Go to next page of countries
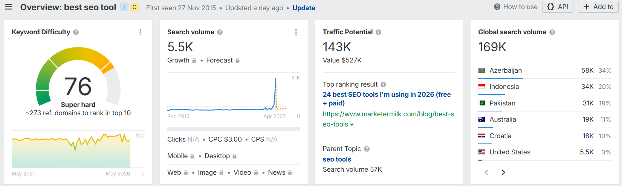Image resolution: width=622 pixels, height=186 pixels. (503, 172)
